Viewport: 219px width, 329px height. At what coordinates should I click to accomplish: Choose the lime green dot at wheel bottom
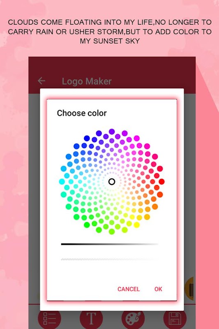pos(112,232)
